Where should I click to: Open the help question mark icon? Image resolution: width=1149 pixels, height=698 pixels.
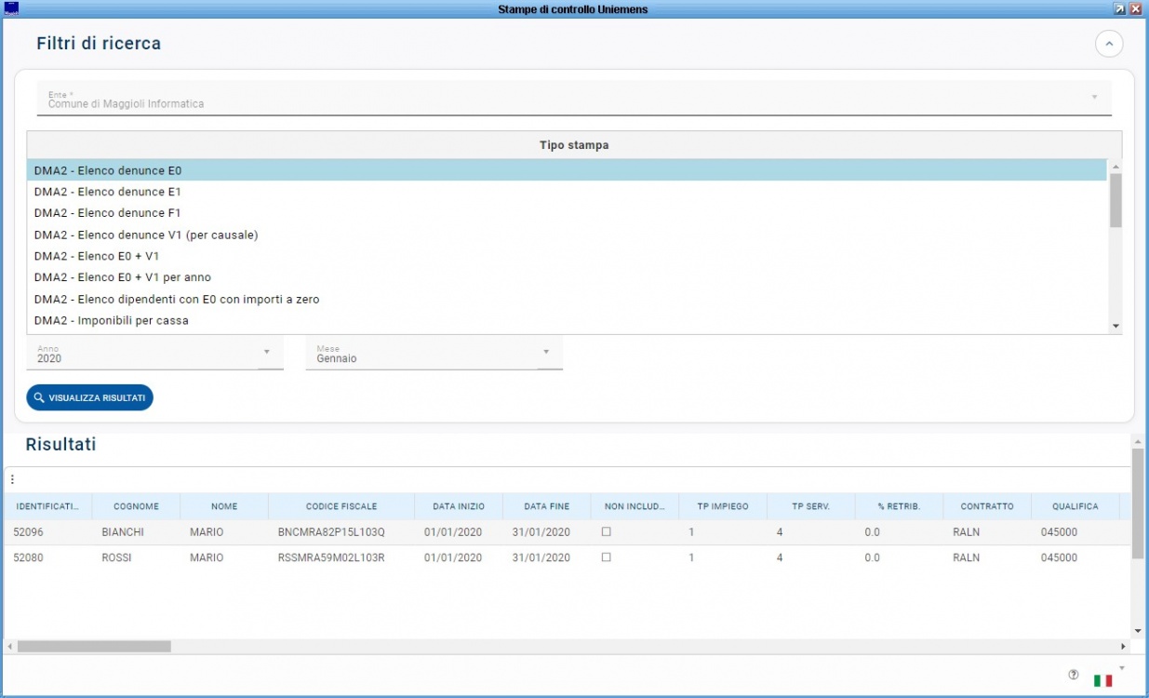click(x=1073, y=675)
